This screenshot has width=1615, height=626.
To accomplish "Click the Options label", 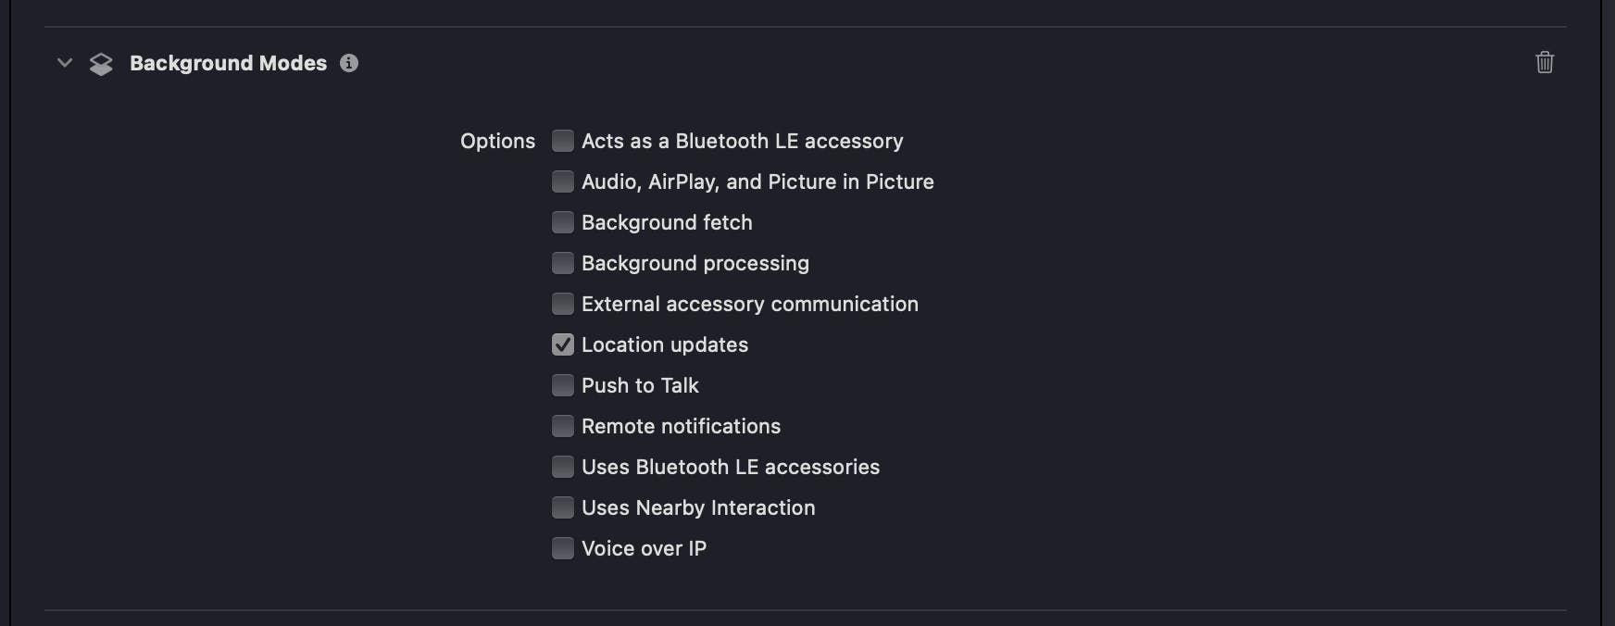I will [497, 141].
